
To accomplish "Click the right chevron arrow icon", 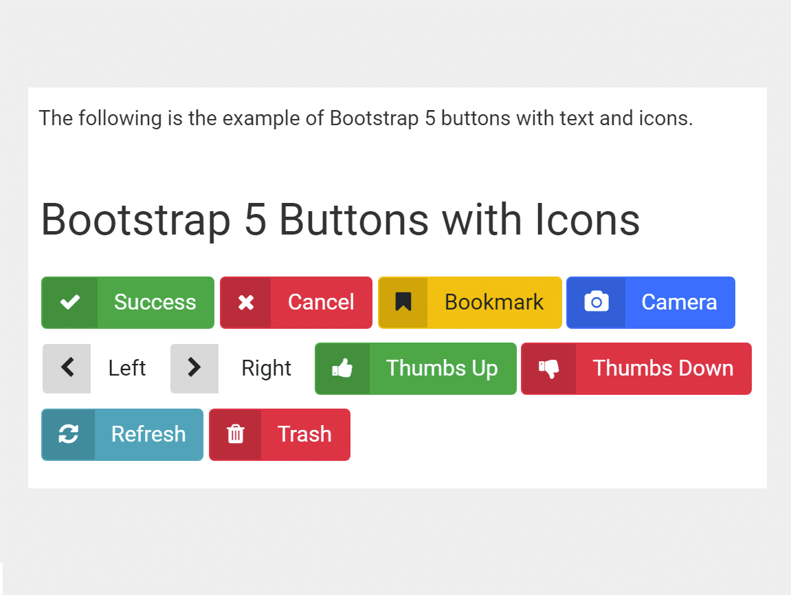I will (x=194, y=368).
